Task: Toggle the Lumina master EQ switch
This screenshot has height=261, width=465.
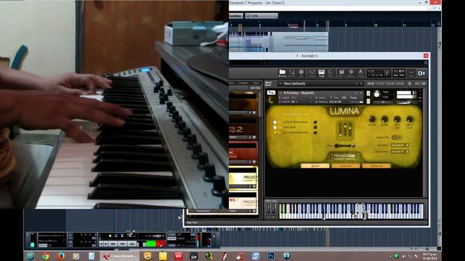Action: [x=396, y=138]
